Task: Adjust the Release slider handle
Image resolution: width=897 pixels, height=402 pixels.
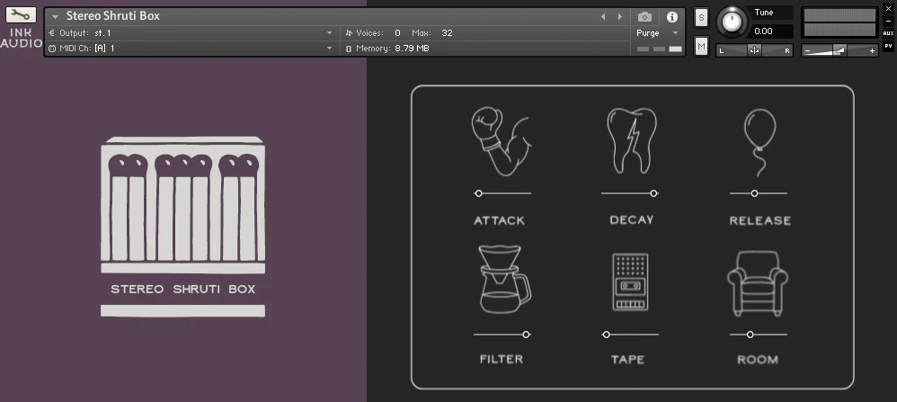Action: tap(754, 193)
